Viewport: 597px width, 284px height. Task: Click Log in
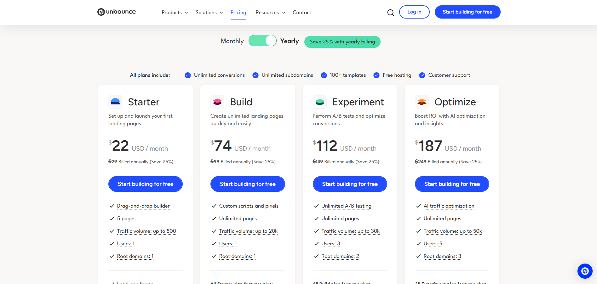pos(414,12)
